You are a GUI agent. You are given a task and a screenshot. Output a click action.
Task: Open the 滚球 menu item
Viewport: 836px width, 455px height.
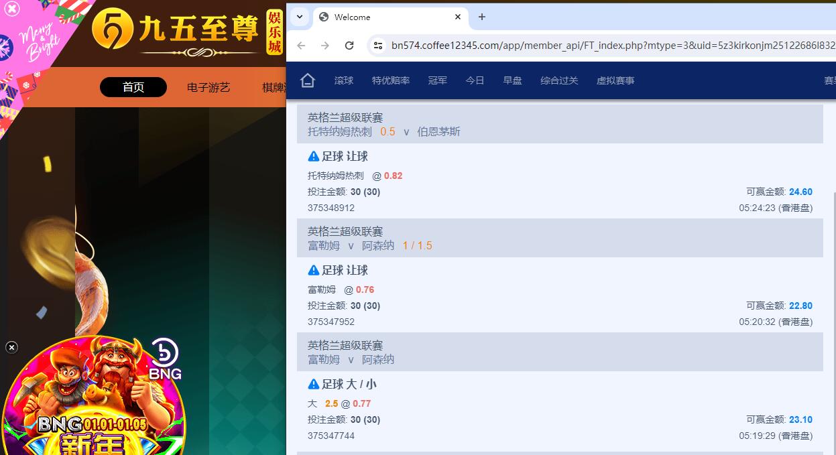[344, 80]
